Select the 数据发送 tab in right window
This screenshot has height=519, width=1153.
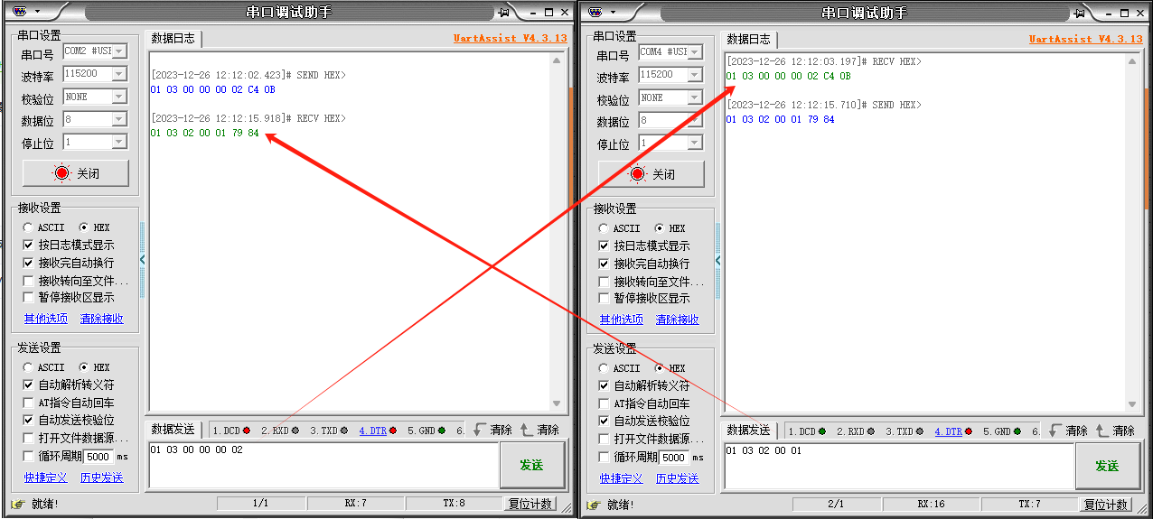click(x=748, y=431)
